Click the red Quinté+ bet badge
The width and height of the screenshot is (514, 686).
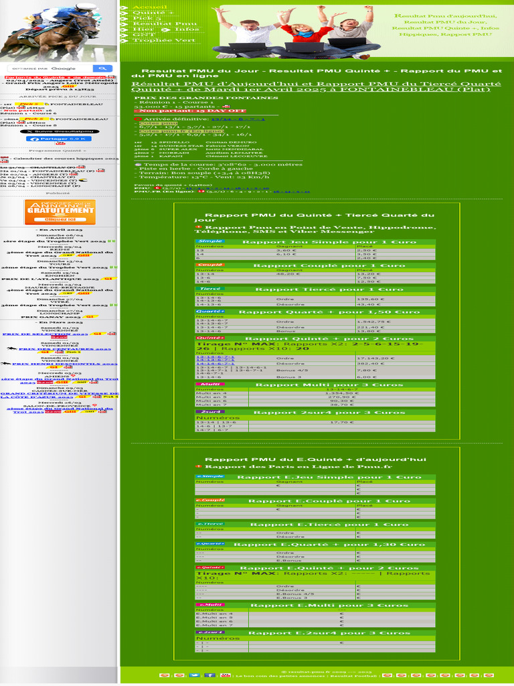(210, 338)
